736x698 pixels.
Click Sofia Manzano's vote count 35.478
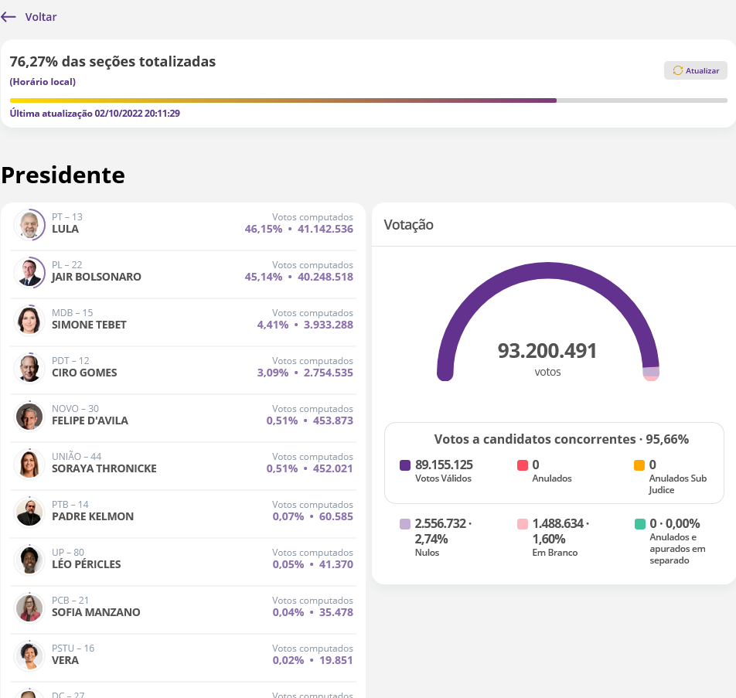coord(336,612)
